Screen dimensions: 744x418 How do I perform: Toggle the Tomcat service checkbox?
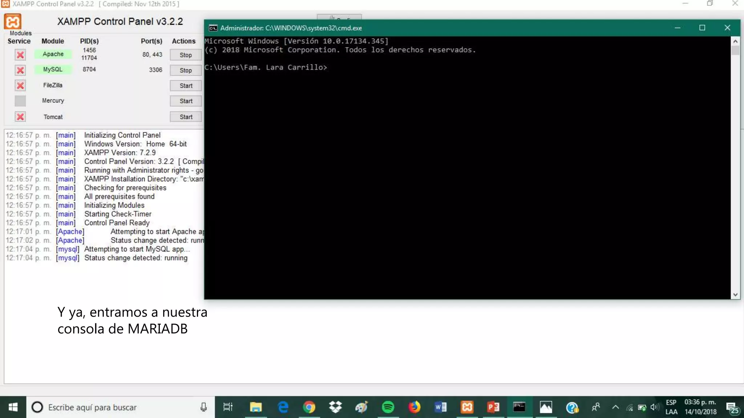(x=20, y=117)
